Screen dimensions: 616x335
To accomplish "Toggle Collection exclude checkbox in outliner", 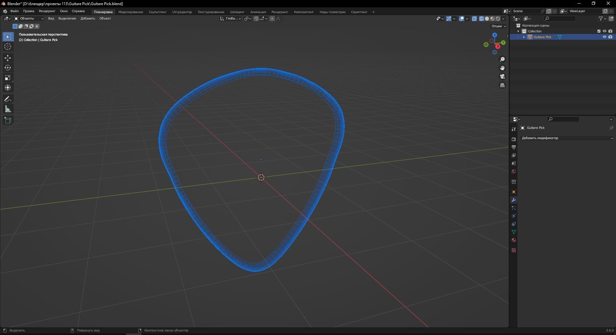I will 599,31.
